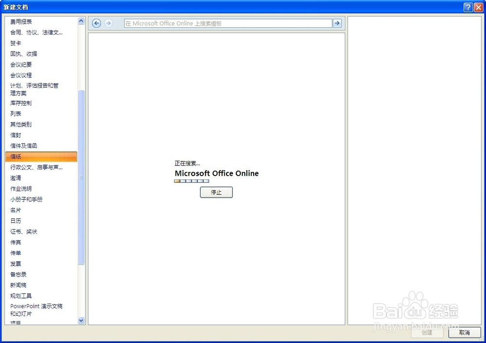Start search with the arrow button
This screenshot has height=343, width=486.
[x=337, y=23]
